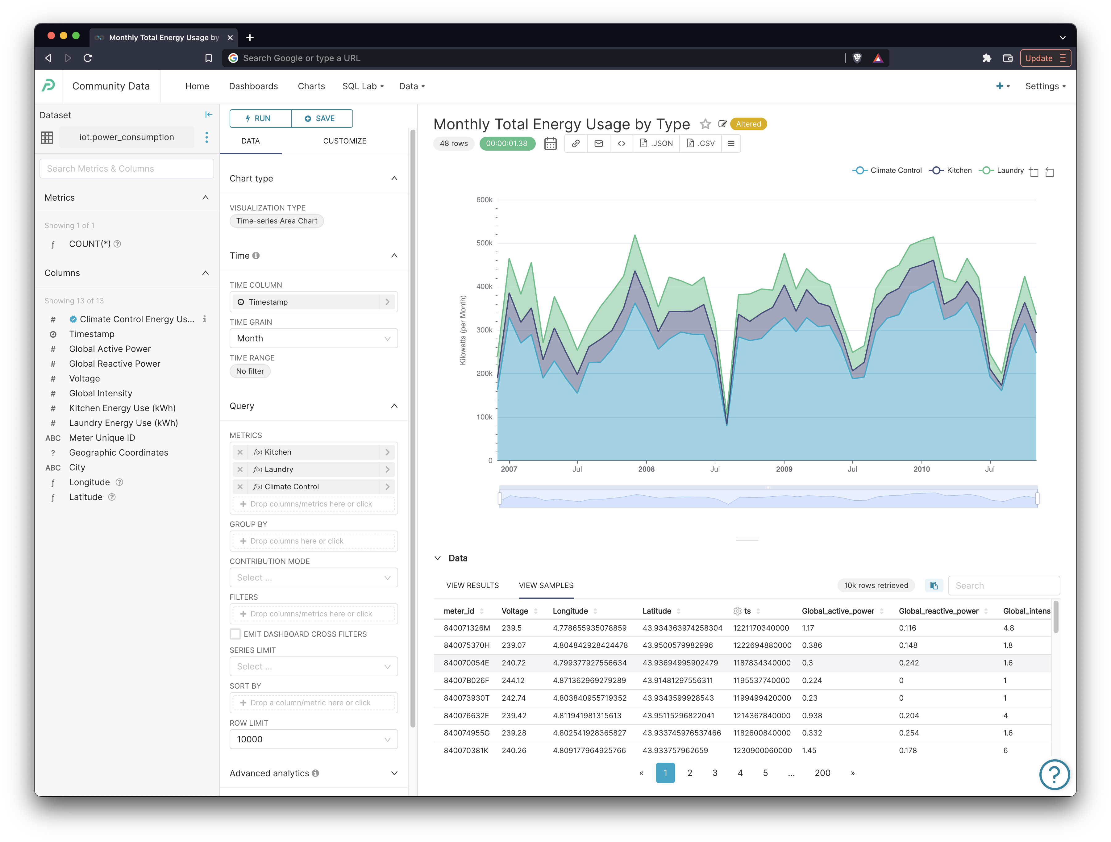Viewport: 1111px width, 842px height.
Task: Copy sample data to clipboard icon
Action: 934,585
